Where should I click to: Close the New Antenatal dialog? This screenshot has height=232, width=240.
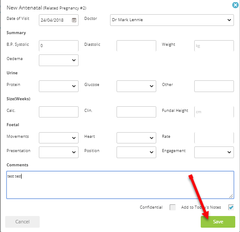point(235,5)
